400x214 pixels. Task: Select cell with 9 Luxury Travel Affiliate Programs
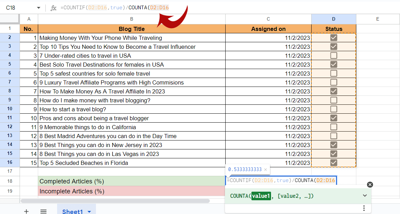(x=132, y=82)
